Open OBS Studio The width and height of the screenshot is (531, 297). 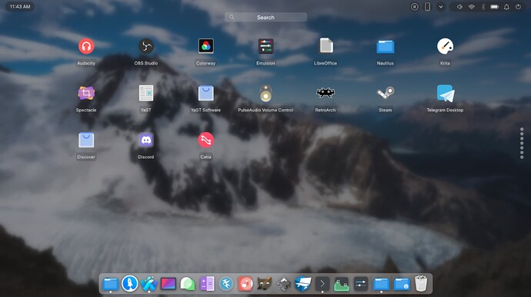coord(146,46)
